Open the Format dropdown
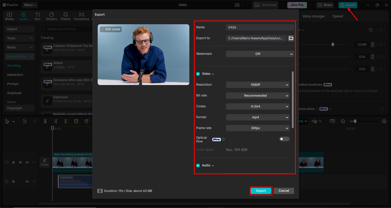The height and width of the screenshot is (208, 391). click(x=258, y=117)
